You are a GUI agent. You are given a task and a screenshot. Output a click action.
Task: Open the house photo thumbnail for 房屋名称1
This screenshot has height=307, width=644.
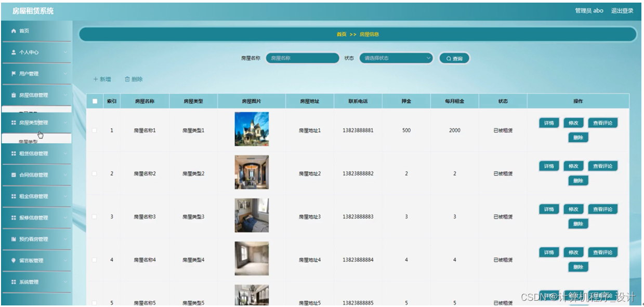(x=252, y=129)
